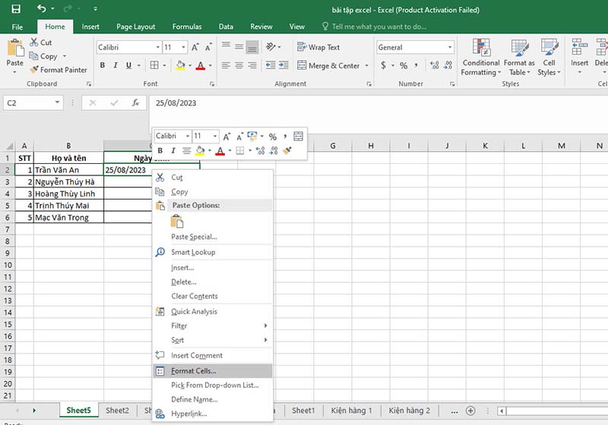
Task: Click the Undo arrow icon
Action: (42, 8)
